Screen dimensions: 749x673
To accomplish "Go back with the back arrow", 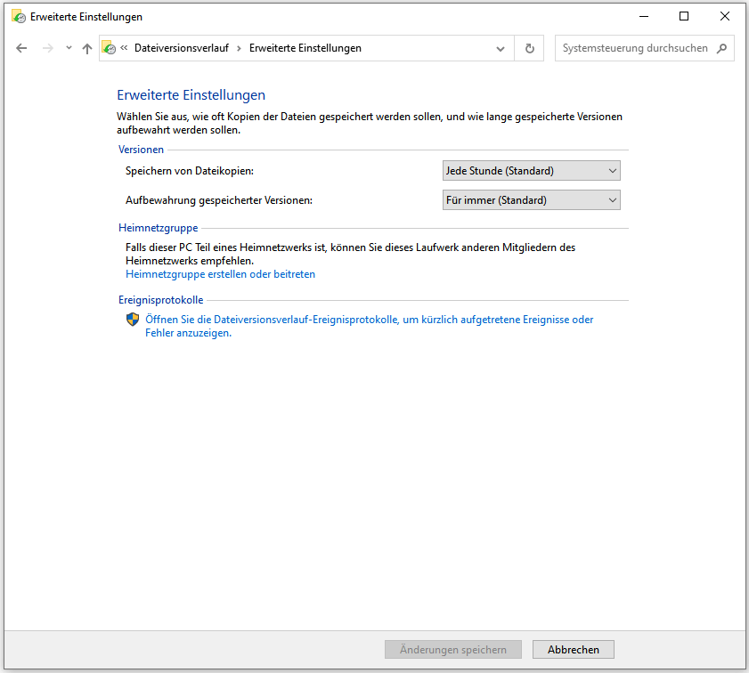I will (22, 49).
